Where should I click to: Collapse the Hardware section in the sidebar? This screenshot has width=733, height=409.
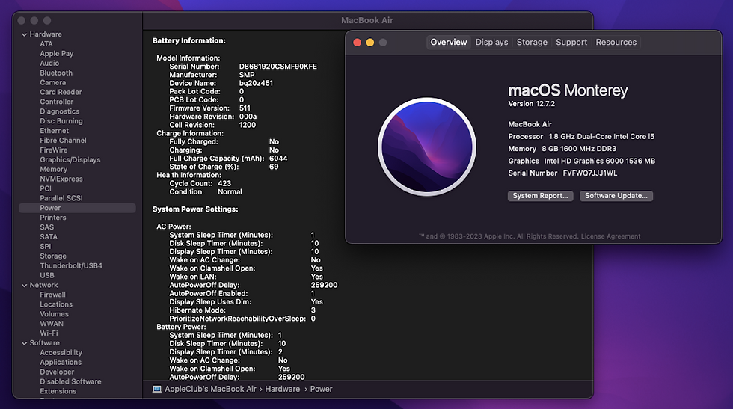[24, 34]
